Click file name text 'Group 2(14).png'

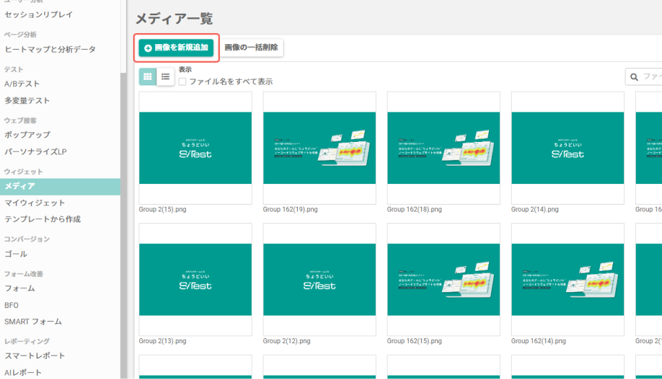535,209
